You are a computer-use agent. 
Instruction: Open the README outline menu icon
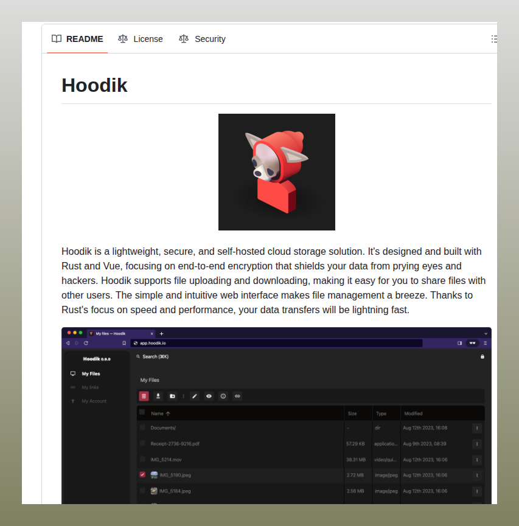click(494, 39)
